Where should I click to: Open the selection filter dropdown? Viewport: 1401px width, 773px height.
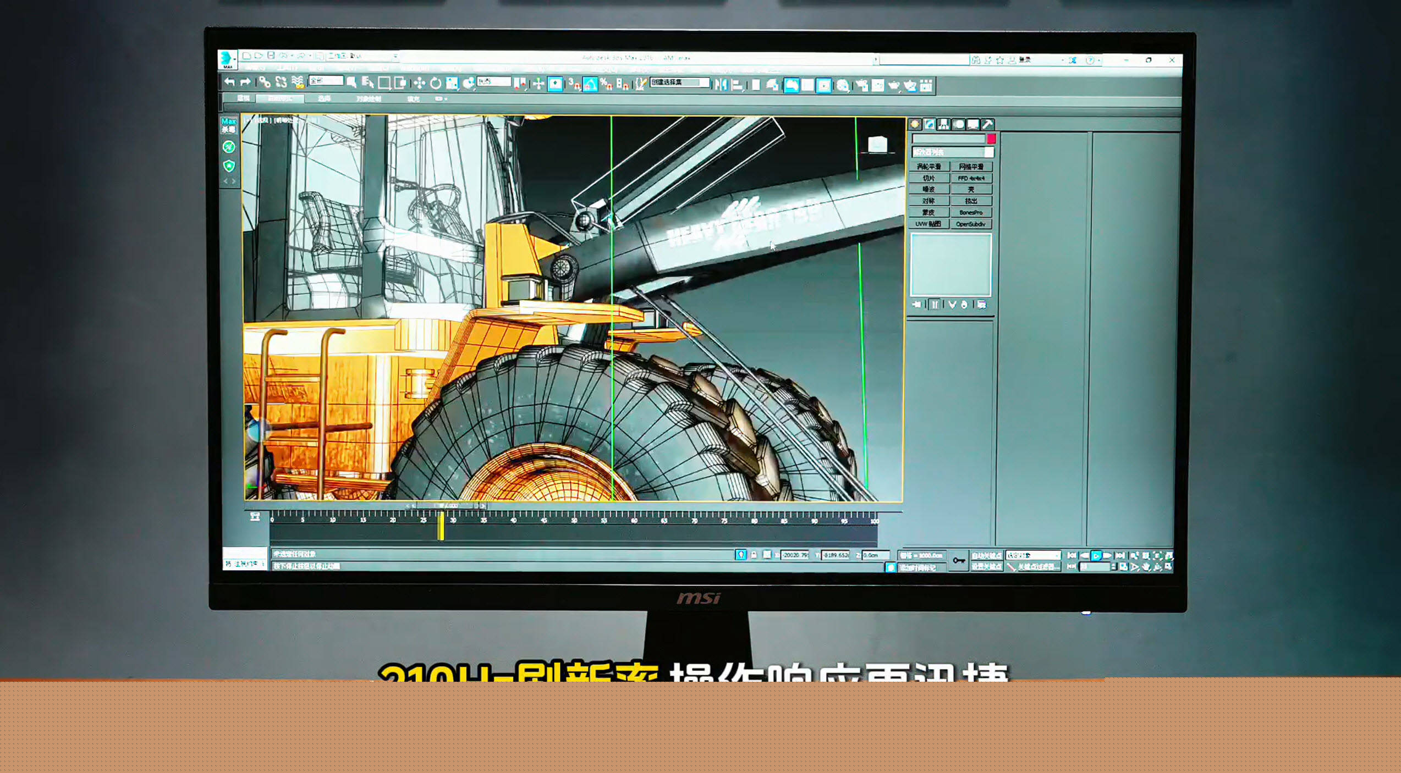(x=326, y=81)
